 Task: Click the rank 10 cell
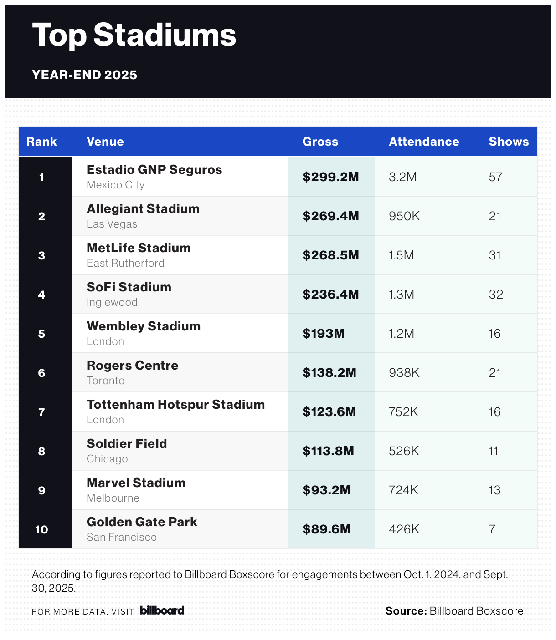click(x=46, y=529)
